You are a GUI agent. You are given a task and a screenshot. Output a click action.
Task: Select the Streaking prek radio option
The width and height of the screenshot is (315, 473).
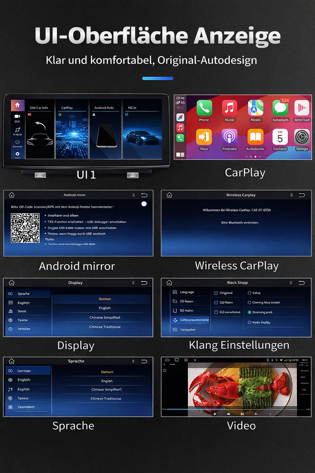pos(249,312)
